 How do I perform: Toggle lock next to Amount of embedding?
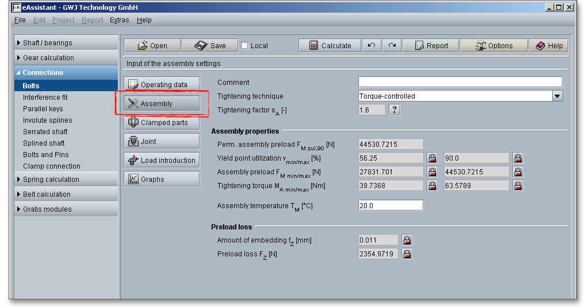coord(407,240)
